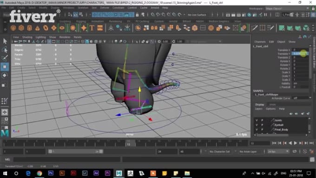Click the Play forwards button
Screen dimensions: 316x178
[296, 143]
